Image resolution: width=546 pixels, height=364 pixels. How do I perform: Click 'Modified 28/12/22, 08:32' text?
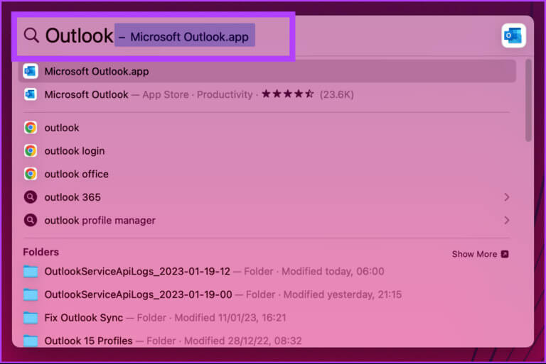pyautogui.click(x=242, y=341)
